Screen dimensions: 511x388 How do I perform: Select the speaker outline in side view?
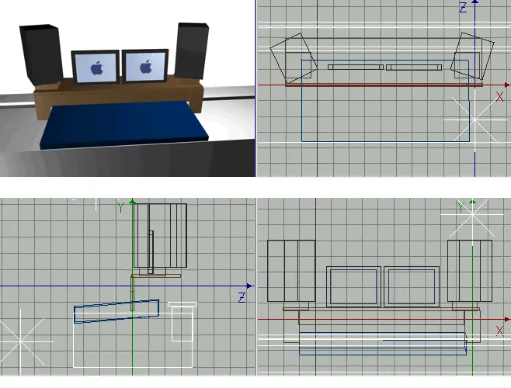pyautogui.click(x=160, y=236)
